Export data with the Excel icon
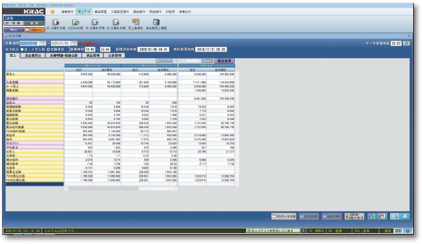The width and height of the screenshot is (422, 244). [372, 216]
